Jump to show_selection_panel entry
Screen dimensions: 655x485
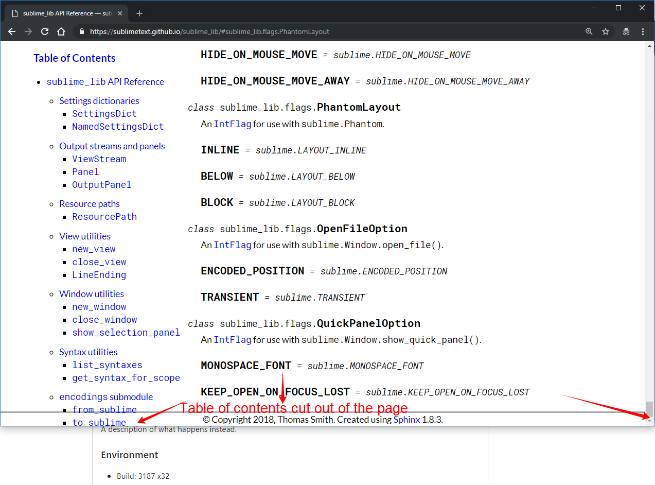pyautogui.click(x=126, y=333)
